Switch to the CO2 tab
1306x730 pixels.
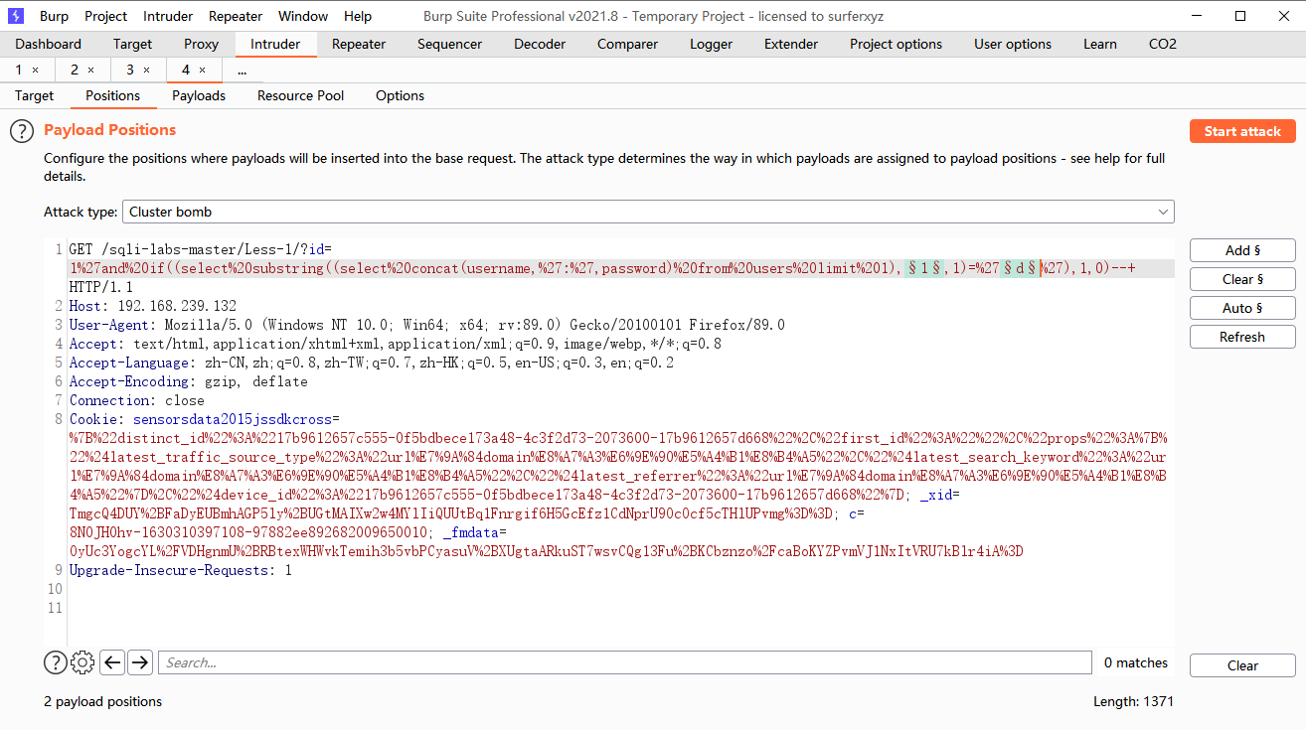pos(1162,44)
